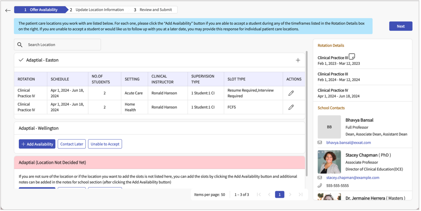Open the stacey.chapman@example.com email link
Image resolution: width=421 pixels, height=211 pixels.
[x=353, y=178]
